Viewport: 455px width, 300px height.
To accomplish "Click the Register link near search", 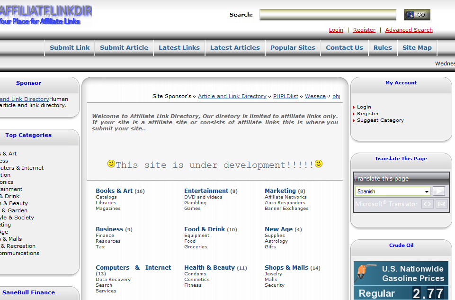I will pyautogui.click(x=364, y=30).
